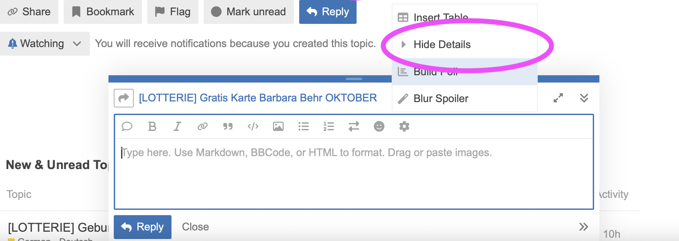
Task: Hide the preview with double arrows
Action: click(x=583, y=227)
